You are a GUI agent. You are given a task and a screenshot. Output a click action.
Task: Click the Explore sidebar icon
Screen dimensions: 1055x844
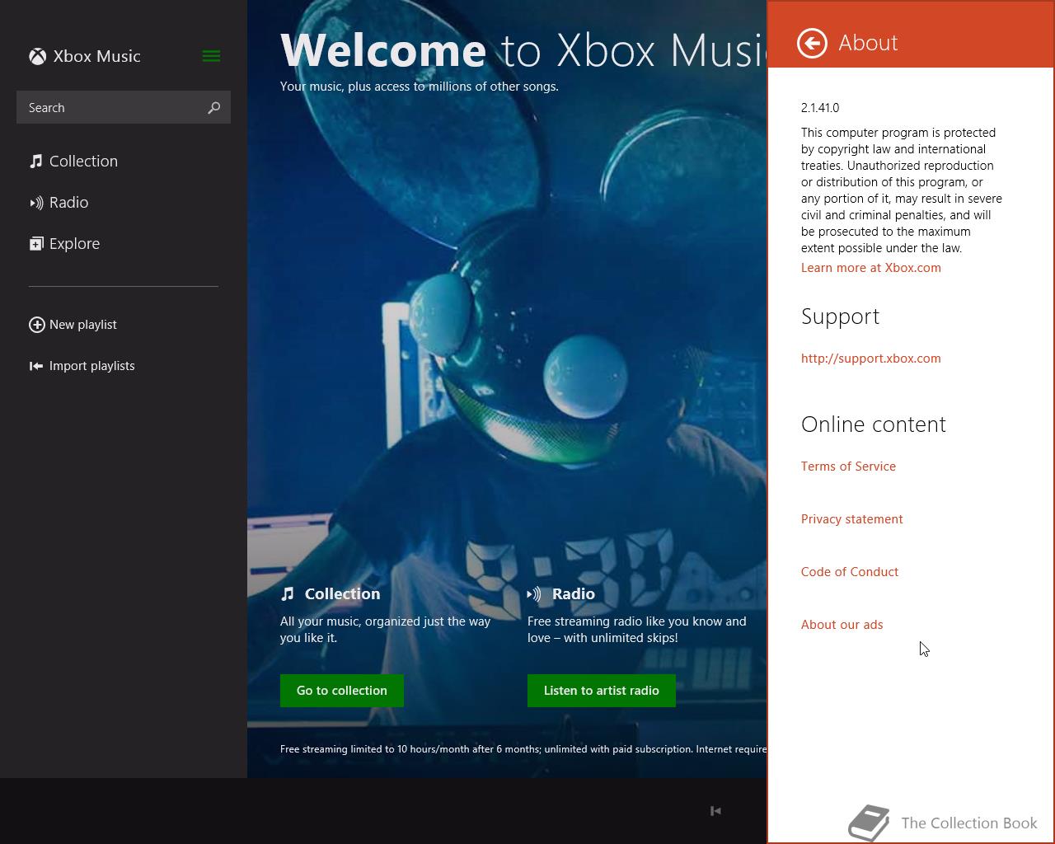pos(36,244)
